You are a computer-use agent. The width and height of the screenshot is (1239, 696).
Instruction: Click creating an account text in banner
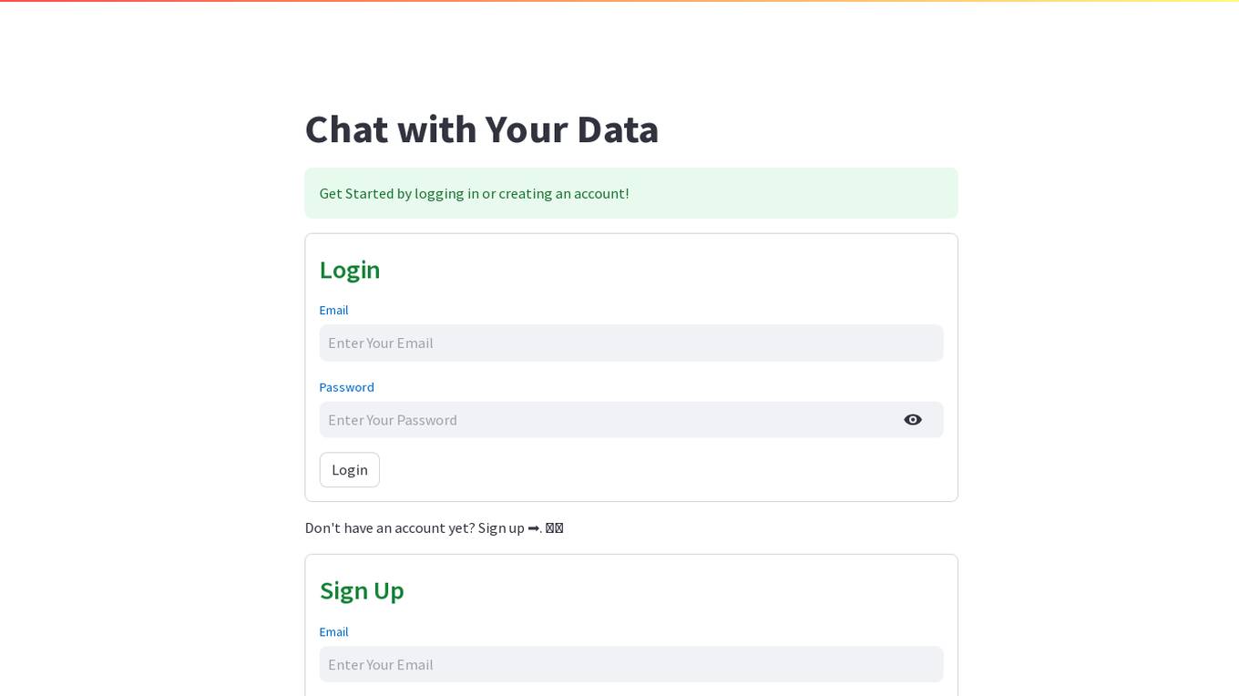[562, 193]
